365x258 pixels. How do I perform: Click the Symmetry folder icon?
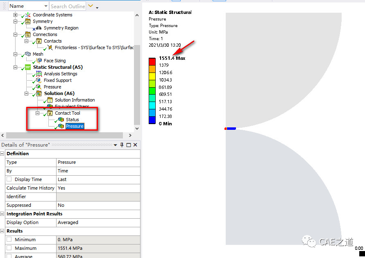pyautogui.click(x=28, y=22)
